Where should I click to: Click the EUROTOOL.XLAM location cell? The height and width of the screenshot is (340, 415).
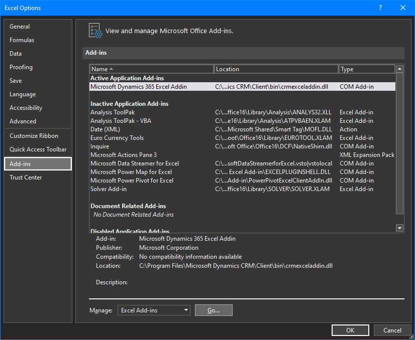click(x=273, y=138)
